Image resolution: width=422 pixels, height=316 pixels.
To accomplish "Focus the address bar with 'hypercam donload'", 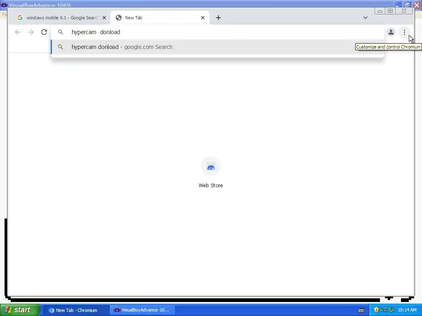I will click(x=217, y=32).
